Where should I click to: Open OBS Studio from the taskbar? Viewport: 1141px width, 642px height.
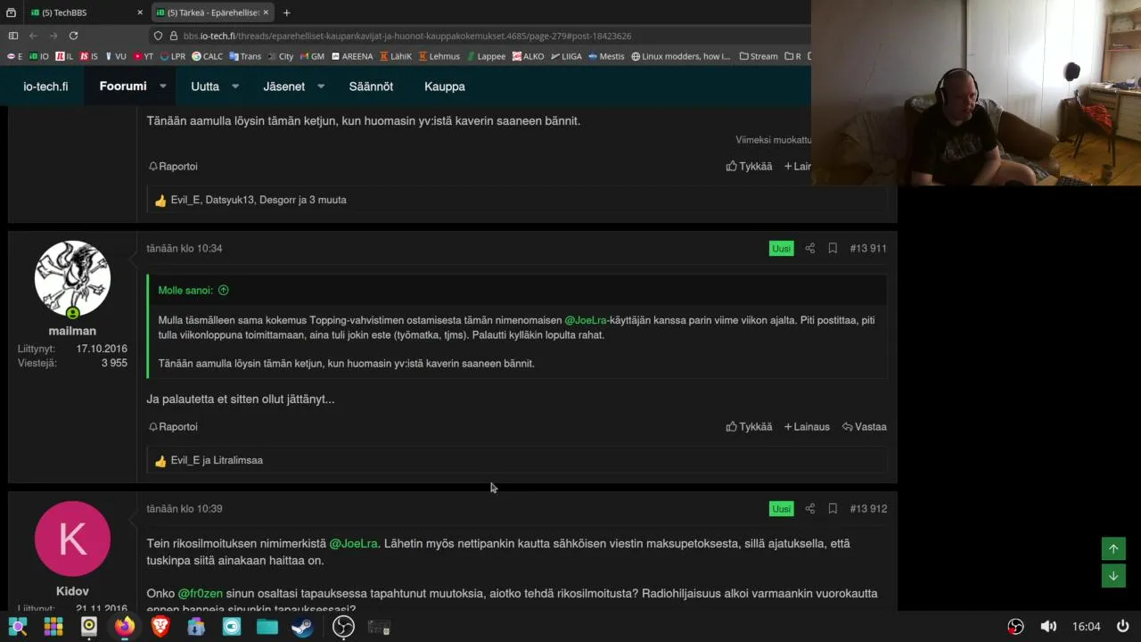pos(343,627)
